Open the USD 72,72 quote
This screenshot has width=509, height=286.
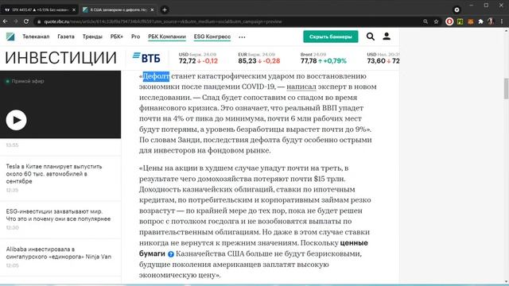pos(198,58)
